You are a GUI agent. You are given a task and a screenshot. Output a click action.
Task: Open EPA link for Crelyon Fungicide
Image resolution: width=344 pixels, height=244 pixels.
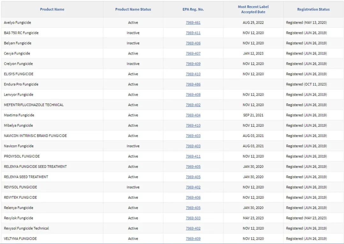coord(193,64)
